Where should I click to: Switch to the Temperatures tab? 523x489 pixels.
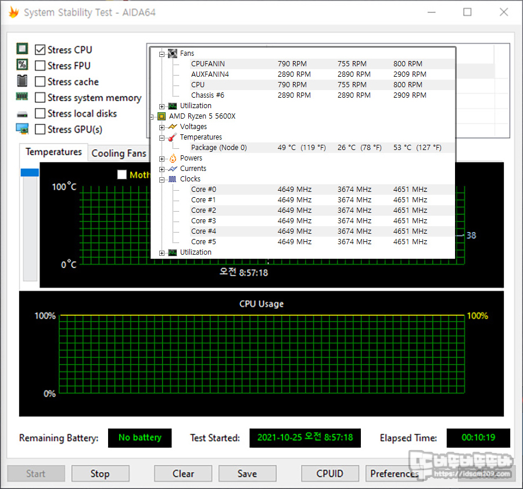pyautogui.click(x=53, y=152)
